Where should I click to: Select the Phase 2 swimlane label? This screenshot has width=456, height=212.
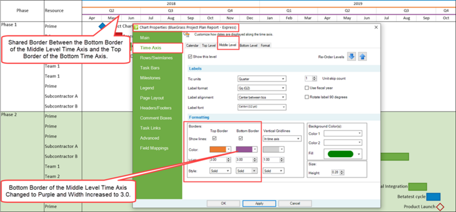coord(9,115)
